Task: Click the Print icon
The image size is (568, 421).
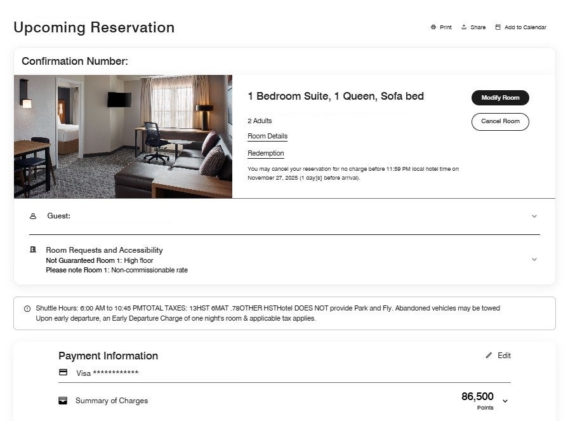Action: point(433,27)
